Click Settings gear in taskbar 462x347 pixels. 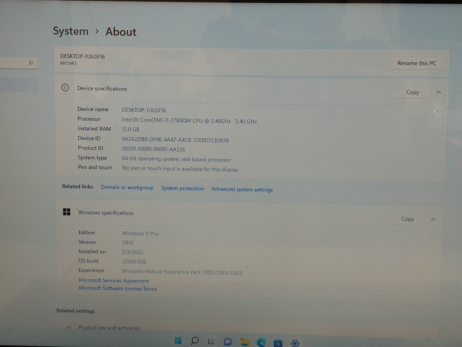[295, 343]
